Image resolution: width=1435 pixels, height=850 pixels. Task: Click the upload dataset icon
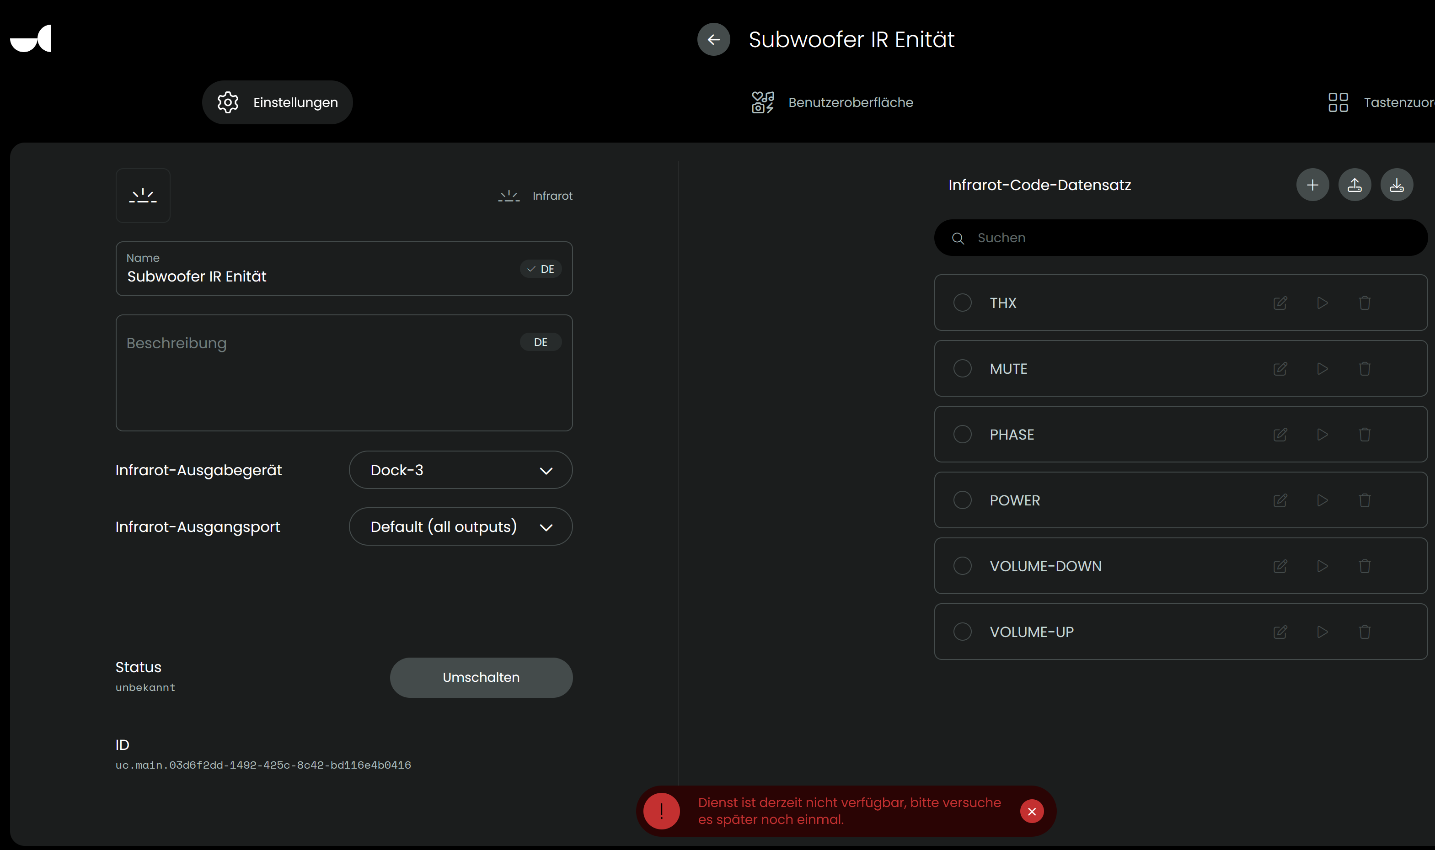(x=1355, y=185)
